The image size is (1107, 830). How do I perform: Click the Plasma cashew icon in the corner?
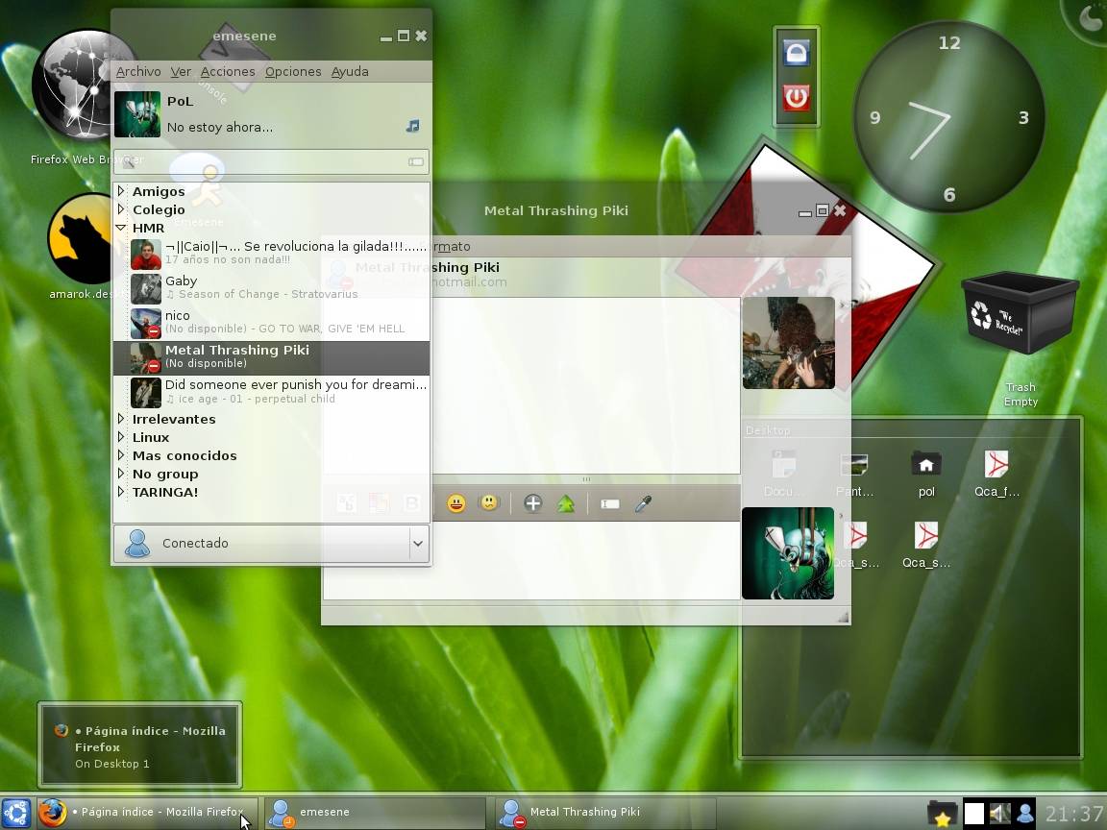[1090, 15]
